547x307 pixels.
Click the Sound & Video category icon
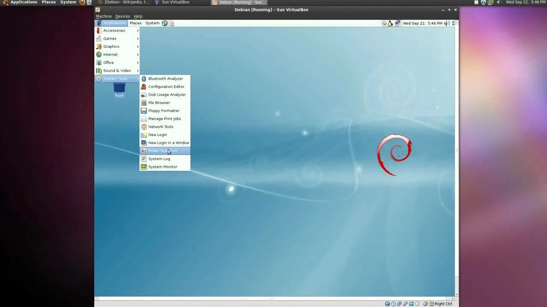click(x=99, y=71)
